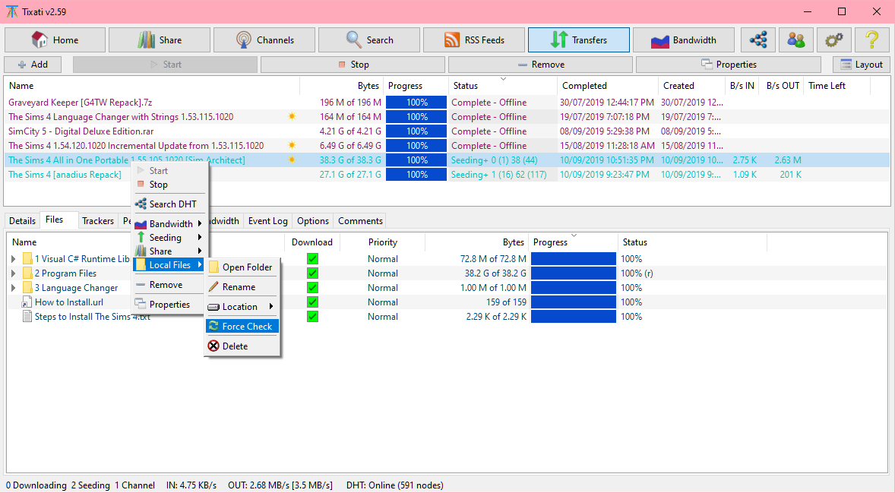Viewport: 895px width, 493px height.
Task: Uncheck download for Steps to Install The Sims 4.txt
Action: (x=312, y=317)
